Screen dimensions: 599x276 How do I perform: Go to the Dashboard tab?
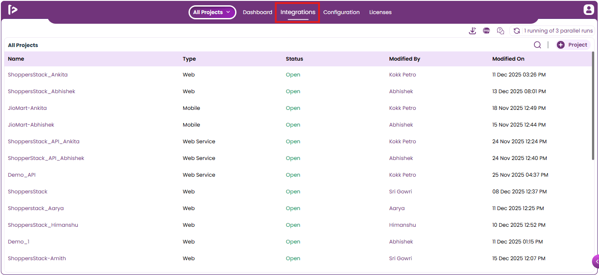pyautogui.click(x=258, y=12)
